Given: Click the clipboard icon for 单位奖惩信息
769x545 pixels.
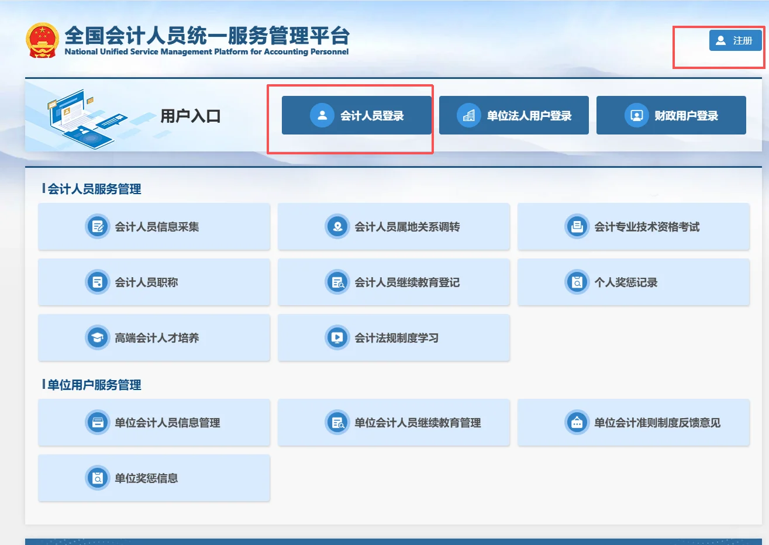Looking at the screenshot, I should coord(98,478).
